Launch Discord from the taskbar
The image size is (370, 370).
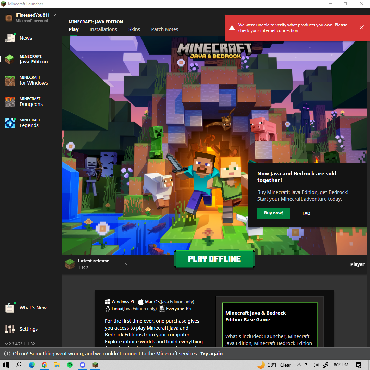tap(83, 365)
